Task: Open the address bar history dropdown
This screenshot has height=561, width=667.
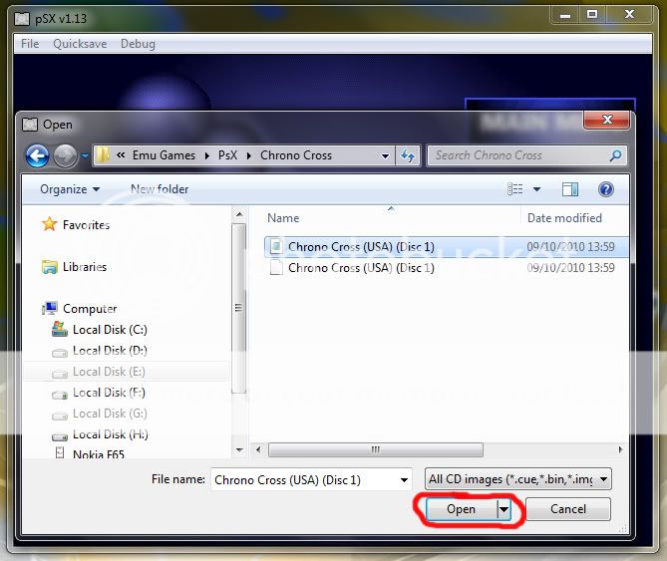Action: (385, 156)
